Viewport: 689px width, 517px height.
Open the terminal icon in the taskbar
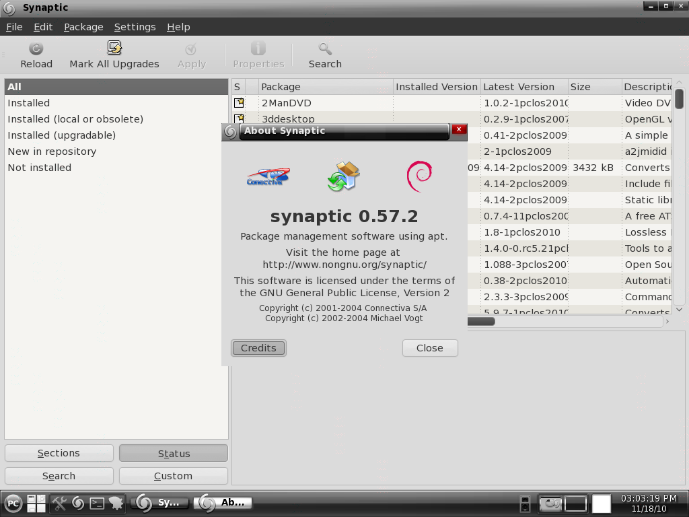coord(97,503)
